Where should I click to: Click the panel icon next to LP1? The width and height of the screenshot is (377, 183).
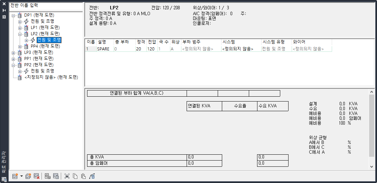(26, 28)
